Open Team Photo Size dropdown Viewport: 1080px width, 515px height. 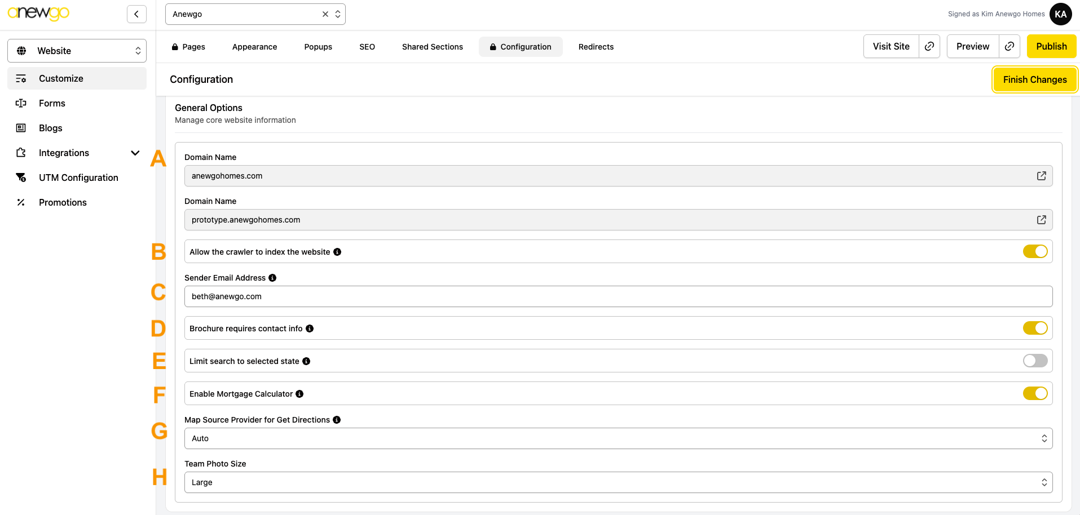[x=618, y=482]
